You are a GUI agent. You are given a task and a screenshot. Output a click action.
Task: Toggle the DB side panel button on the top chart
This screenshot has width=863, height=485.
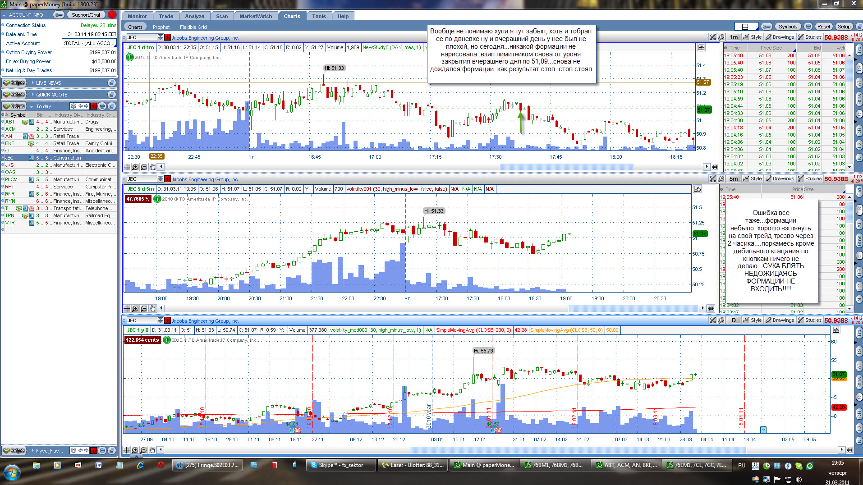pos(859,131)
